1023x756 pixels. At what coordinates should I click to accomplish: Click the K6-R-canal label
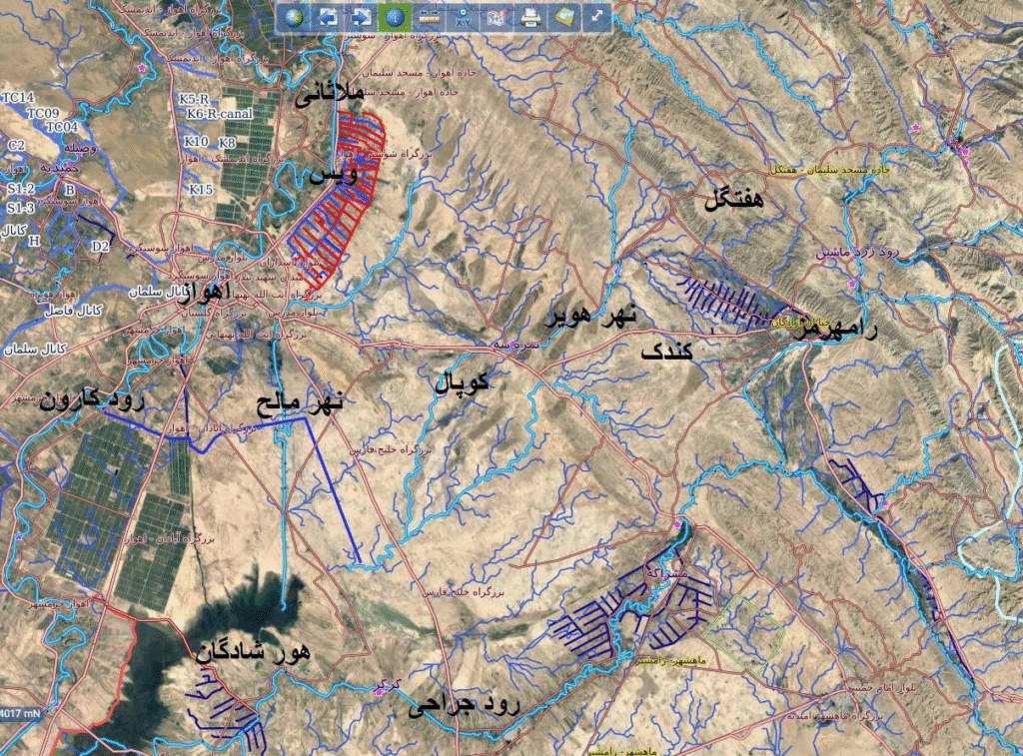point(219,114)
